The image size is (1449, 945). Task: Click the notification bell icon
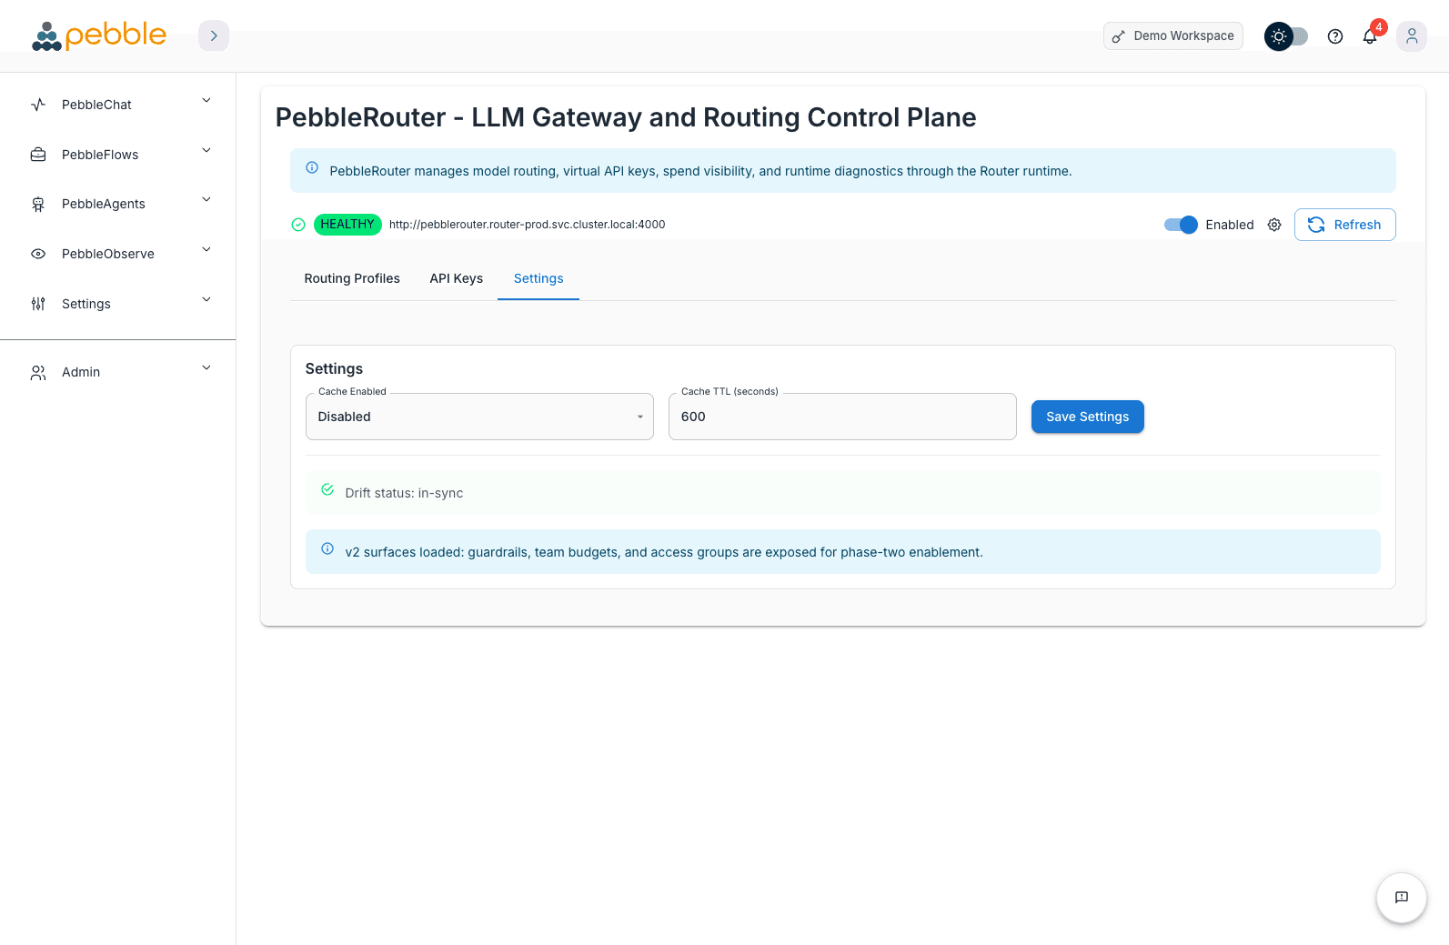[1370, 36]
